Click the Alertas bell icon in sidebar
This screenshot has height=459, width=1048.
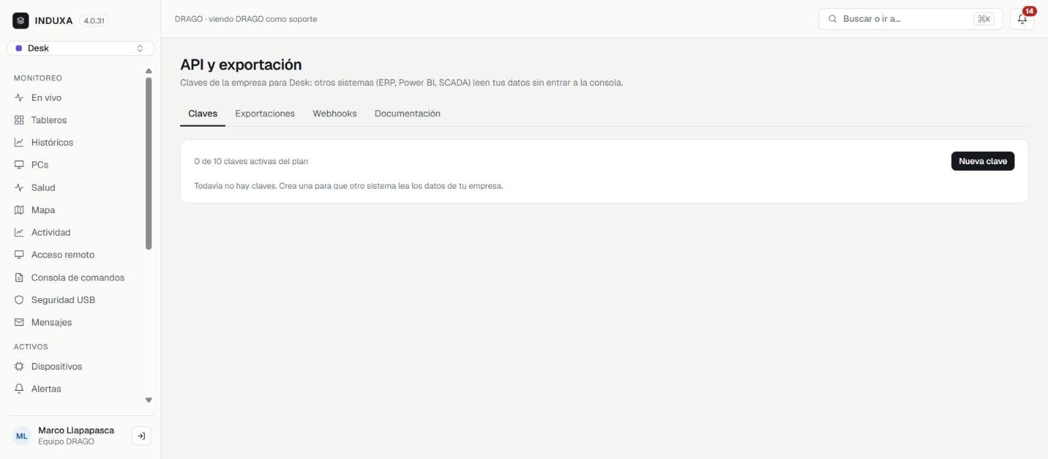click(x=19, y=389)
